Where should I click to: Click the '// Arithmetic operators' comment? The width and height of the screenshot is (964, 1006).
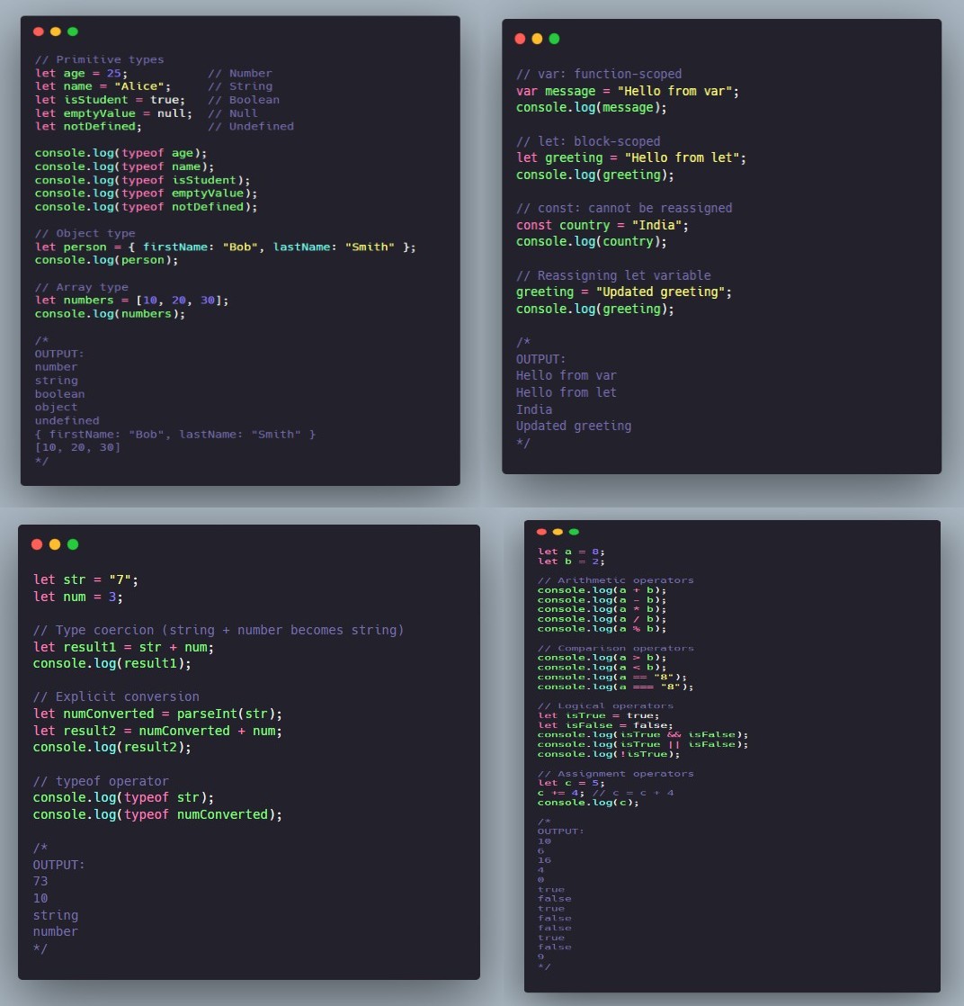616,580
